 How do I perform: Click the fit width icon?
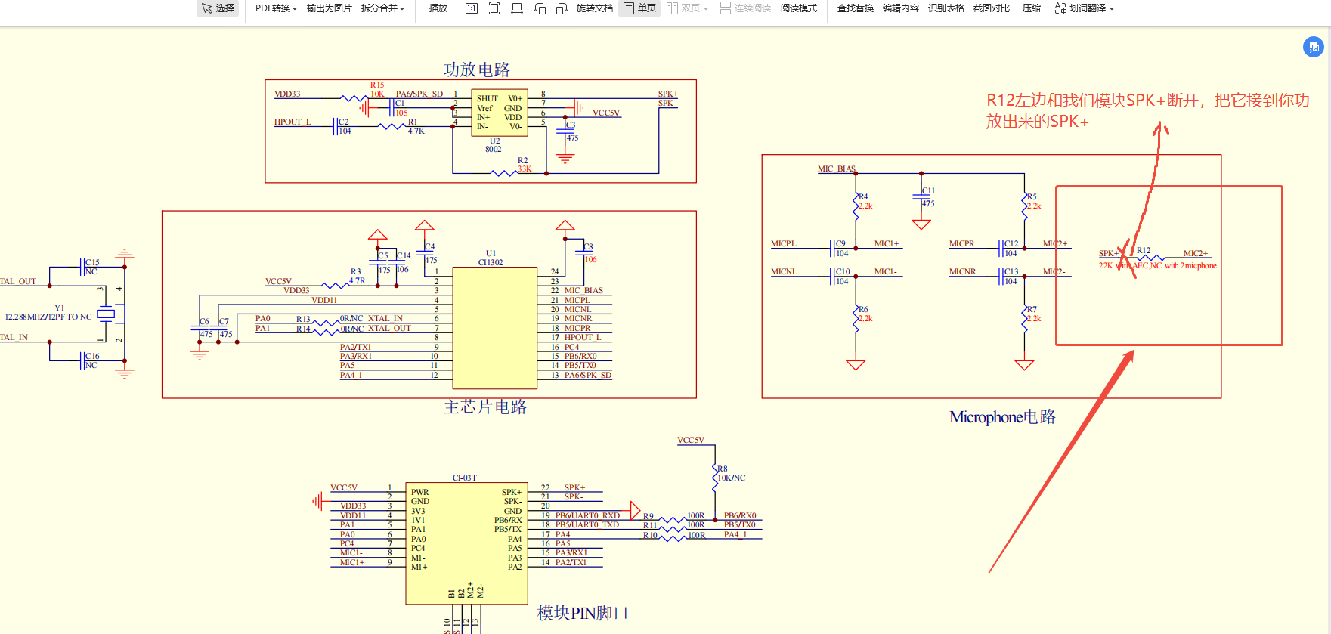click(517, 8)
